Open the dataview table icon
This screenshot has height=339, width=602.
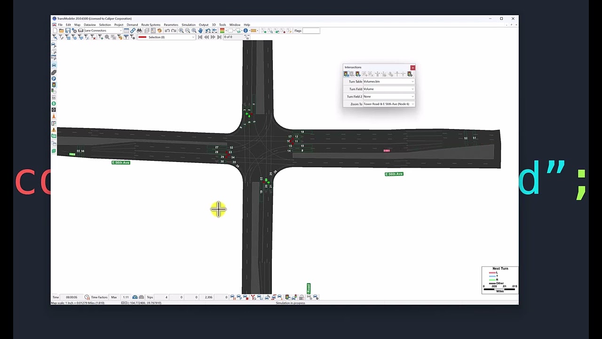[x=126, y=31]
